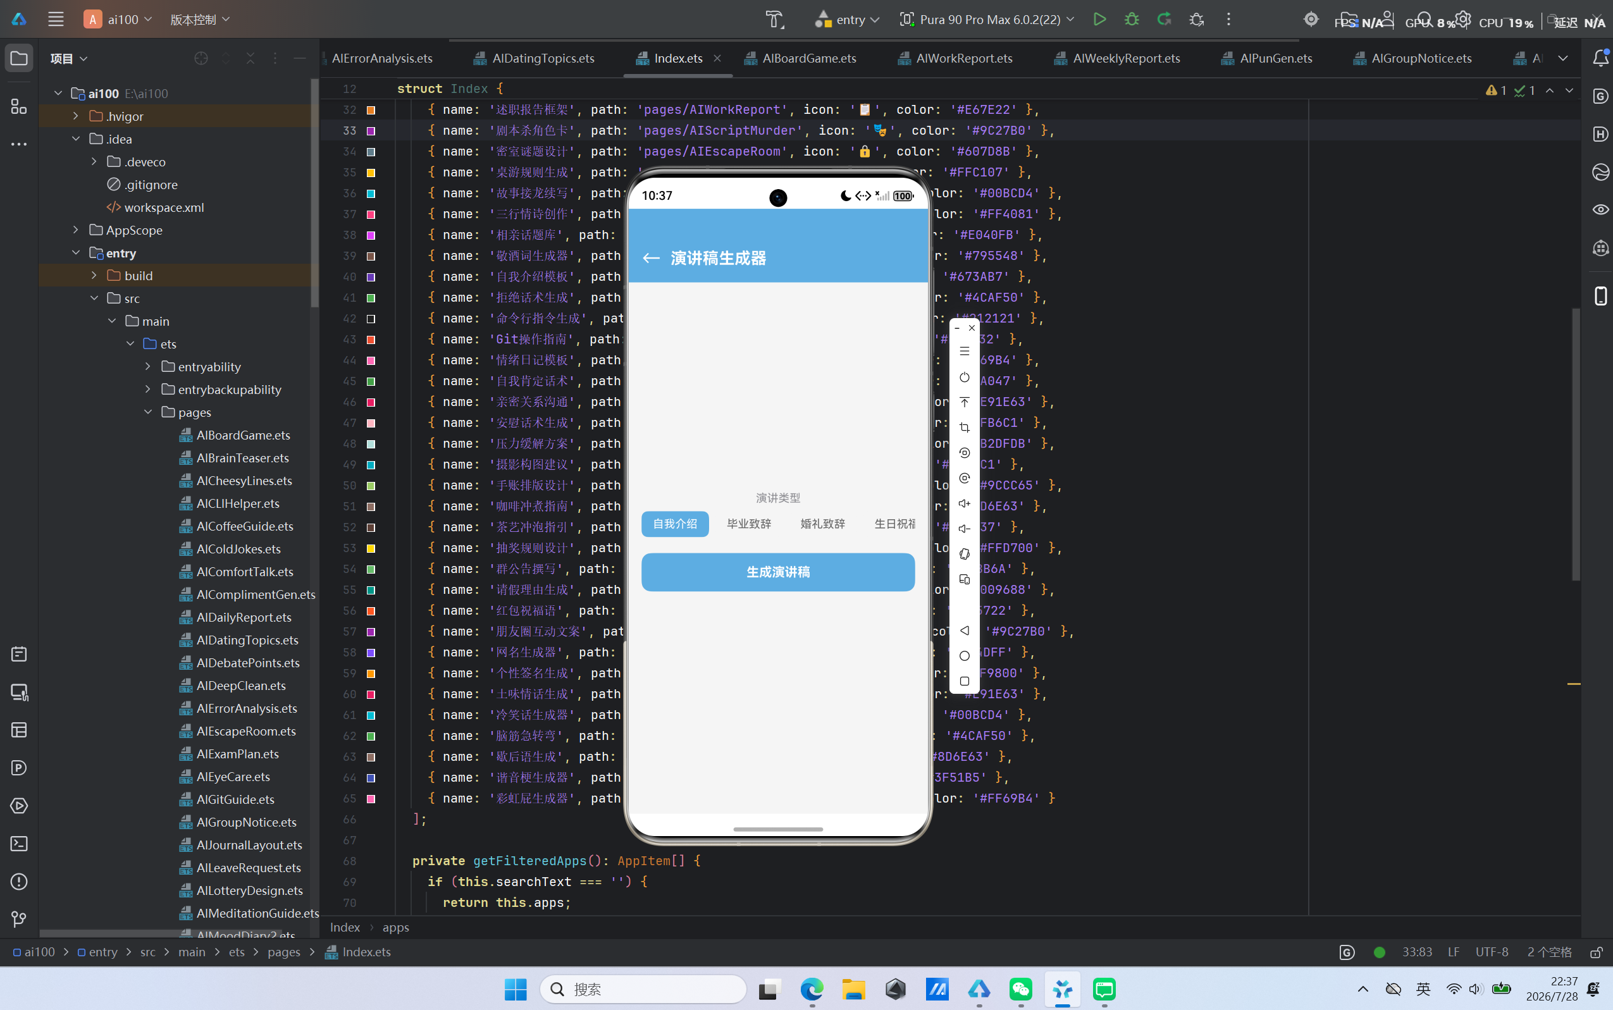Open Git version control branch icon
Viewport: 1613px width, 1010px height.
point(19,920)
